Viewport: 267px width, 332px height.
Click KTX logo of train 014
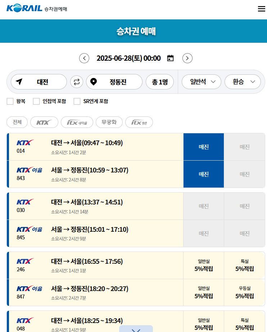[x=25, y=143]
